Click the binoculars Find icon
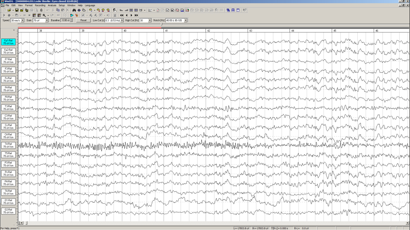The image size is (410, 230). [x=74, y=10]
